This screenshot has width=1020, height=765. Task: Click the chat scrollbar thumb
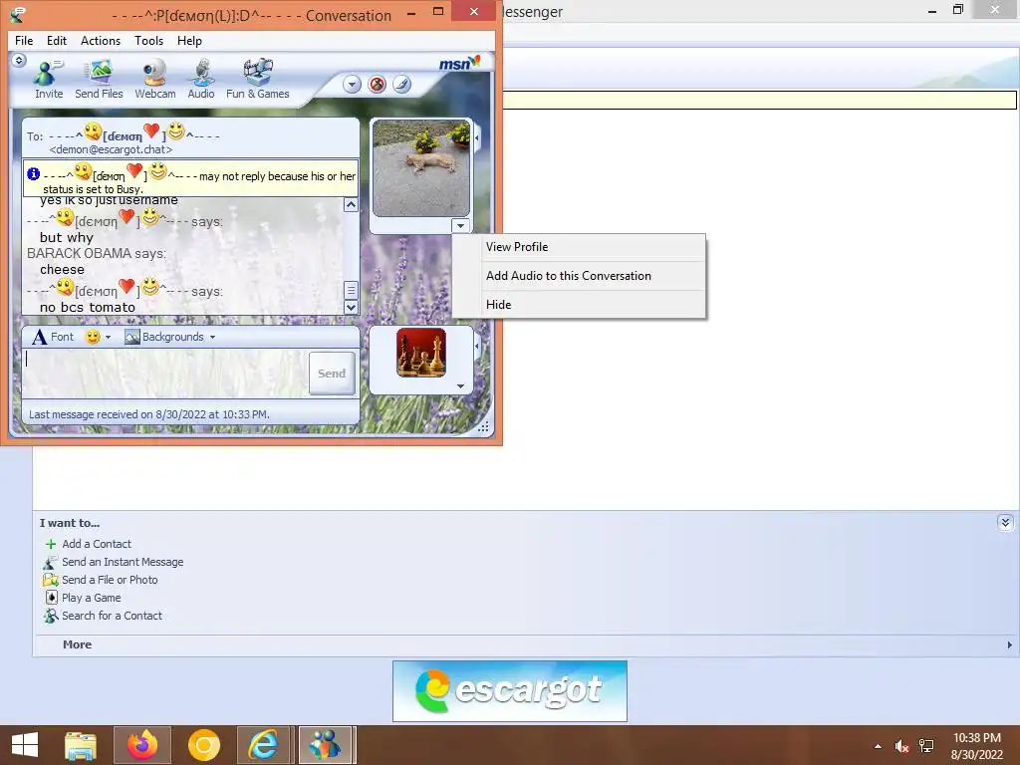coord(351,290)
